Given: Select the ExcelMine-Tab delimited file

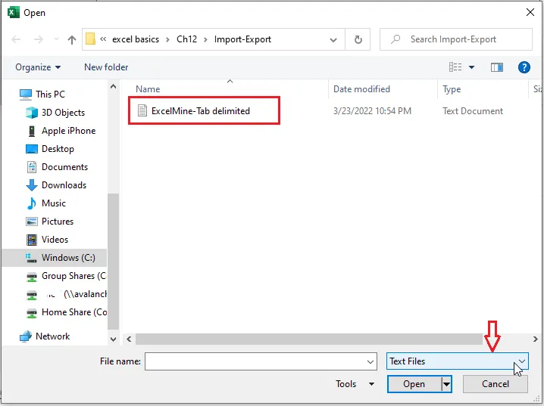Looking at the screenshot, I should 201,110.
